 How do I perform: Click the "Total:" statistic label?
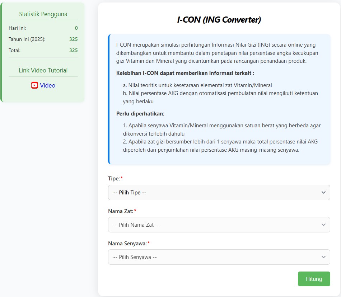point(15,50)
